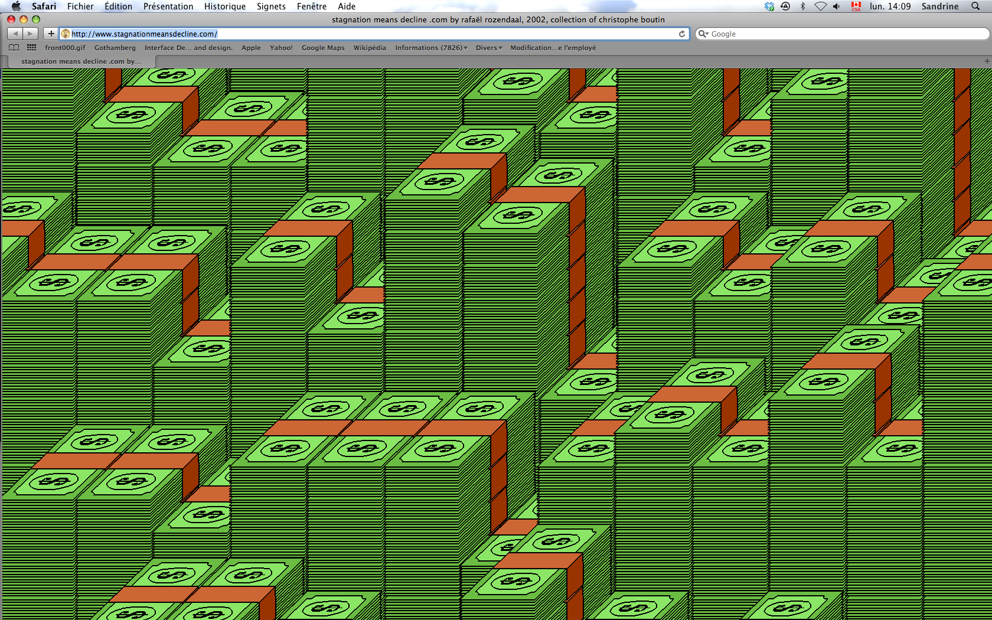Open the Wi-Fi status icon

[820, 6]
